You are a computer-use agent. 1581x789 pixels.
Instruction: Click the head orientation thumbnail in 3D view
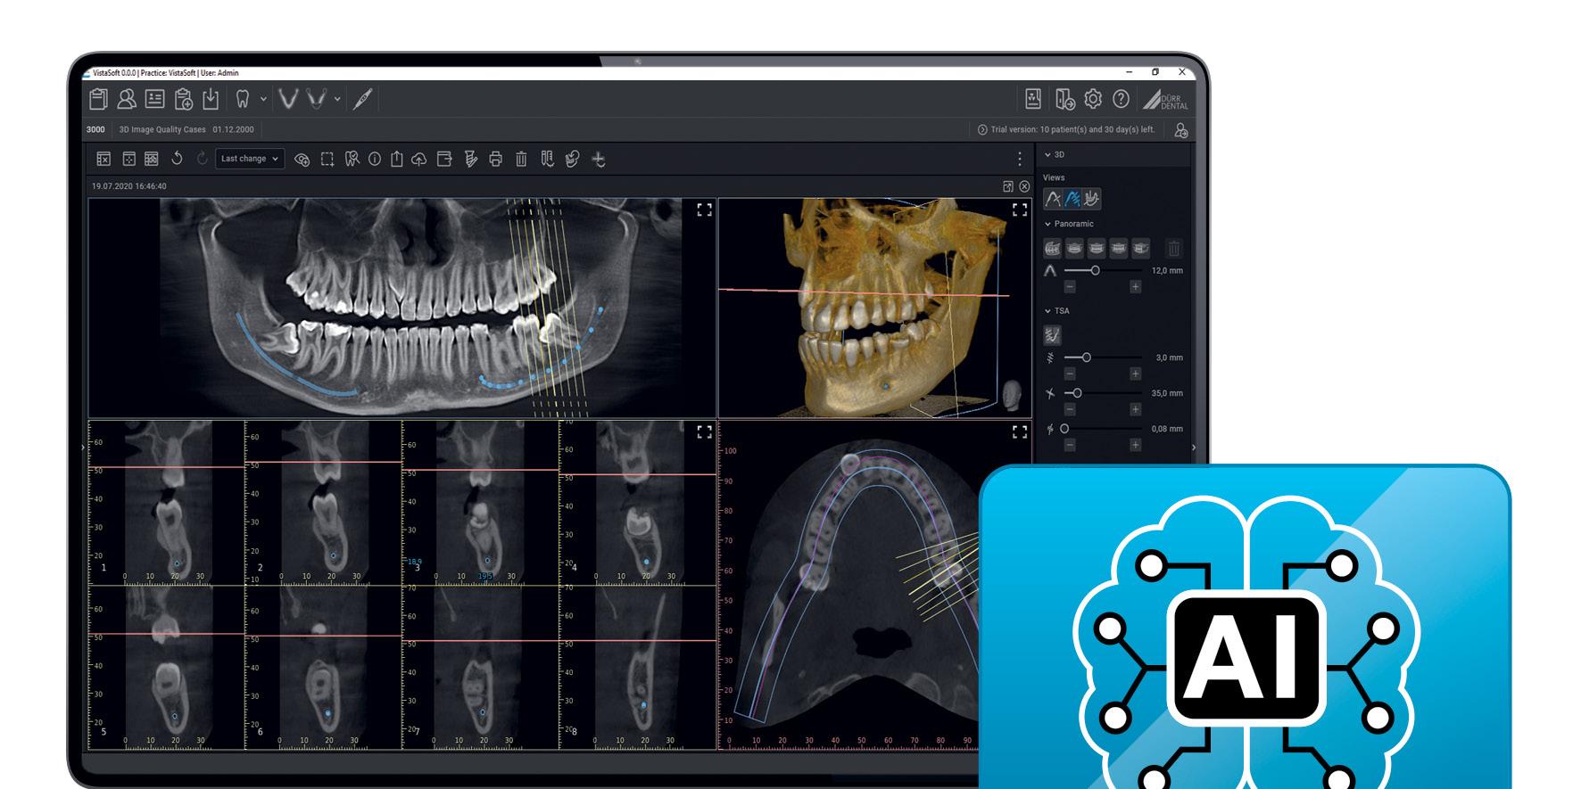coord(1013,394)
